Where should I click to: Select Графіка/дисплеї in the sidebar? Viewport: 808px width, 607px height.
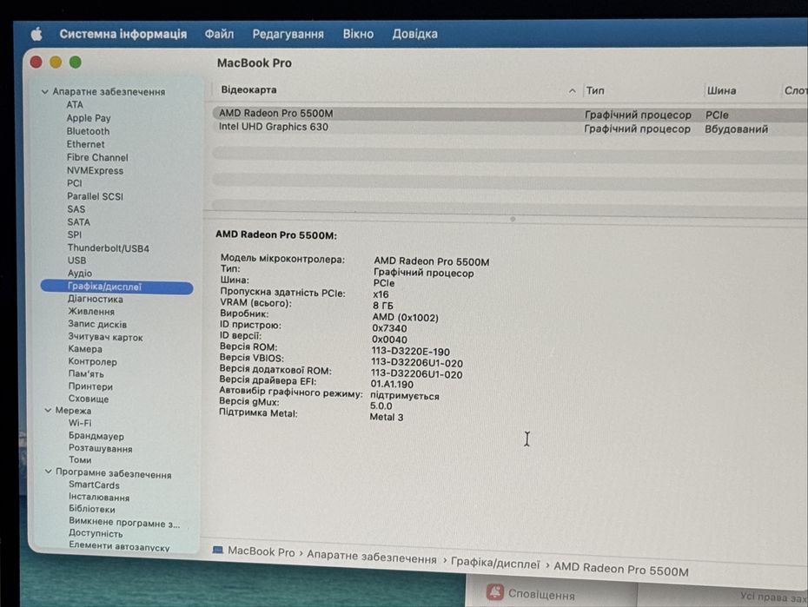(117, 287)
